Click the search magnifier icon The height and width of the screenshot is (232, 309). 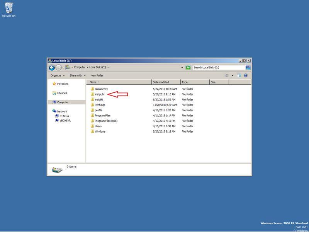(248, 67)
